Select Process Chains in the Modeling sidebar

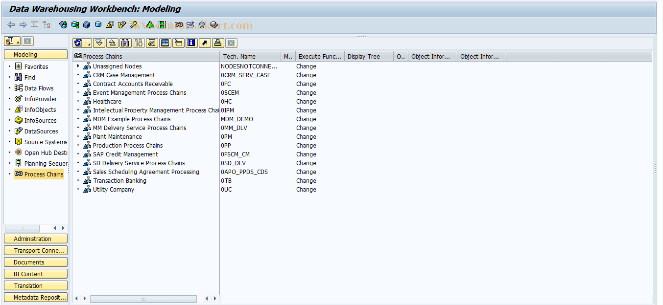tap(42, 174)
